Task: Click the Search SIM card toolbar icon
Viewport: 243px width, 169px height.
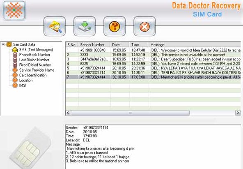Action: coord(55,26)
